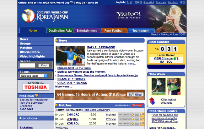Open the Select a team dropdown

34,76
